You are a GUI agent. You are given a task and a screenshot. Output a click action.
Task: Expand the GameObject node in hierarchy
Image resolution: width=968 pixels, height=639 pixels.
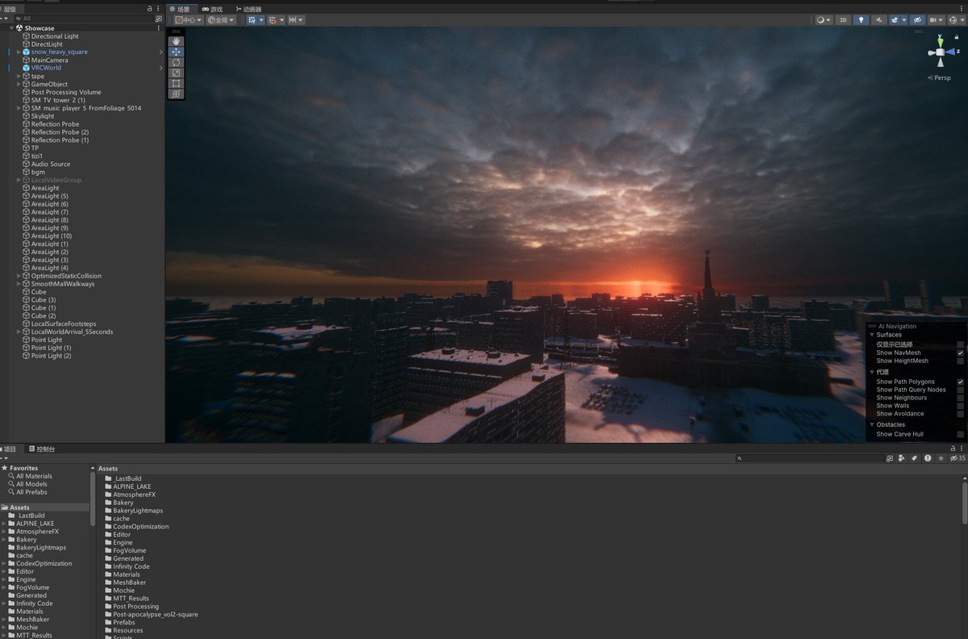[x=19, y=84]
